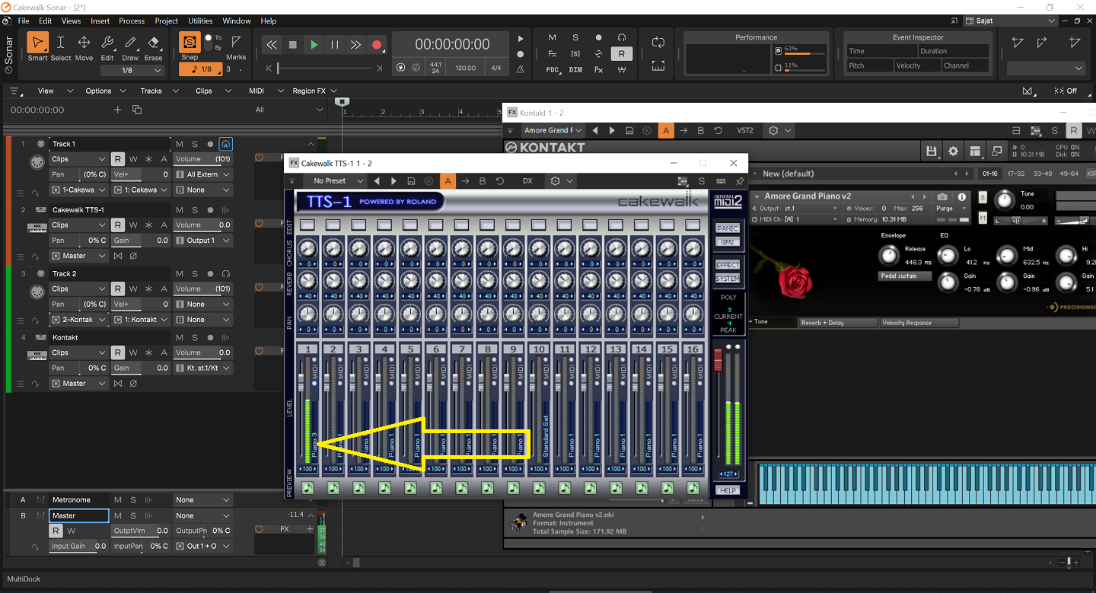The width and height of the screenshot is (1096, 593).
Task: Open Track 1 Clips dropdown
Action: tap(78, 159)
